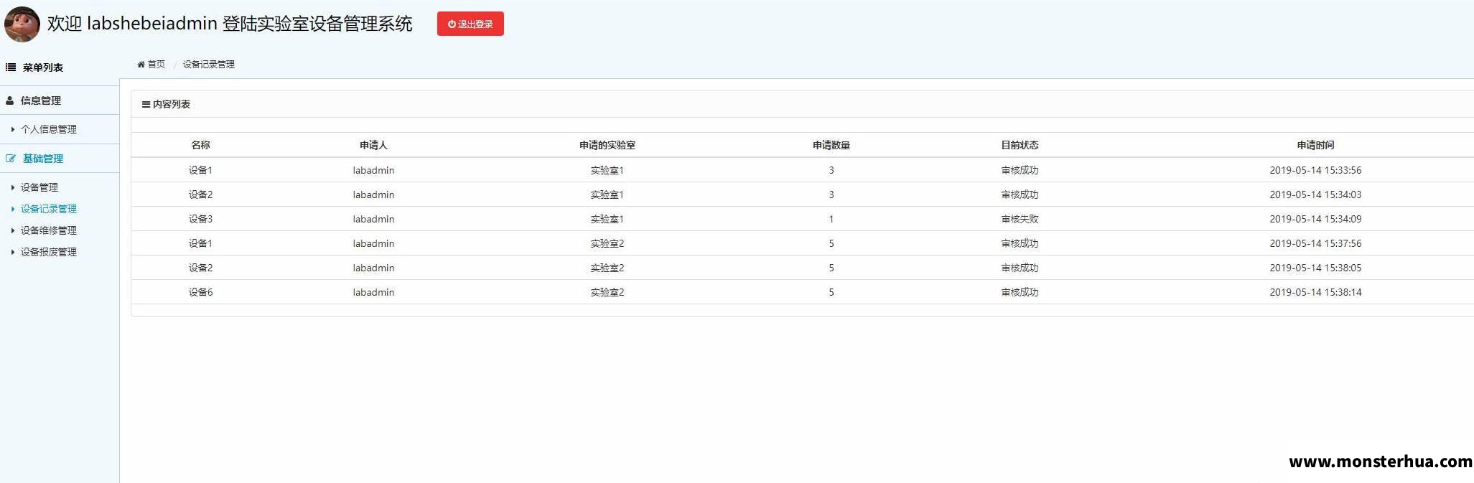Viewport: 1474px width, 483px height.
Task: Click the person icon beside 信息管理
Action: [10, 100]
